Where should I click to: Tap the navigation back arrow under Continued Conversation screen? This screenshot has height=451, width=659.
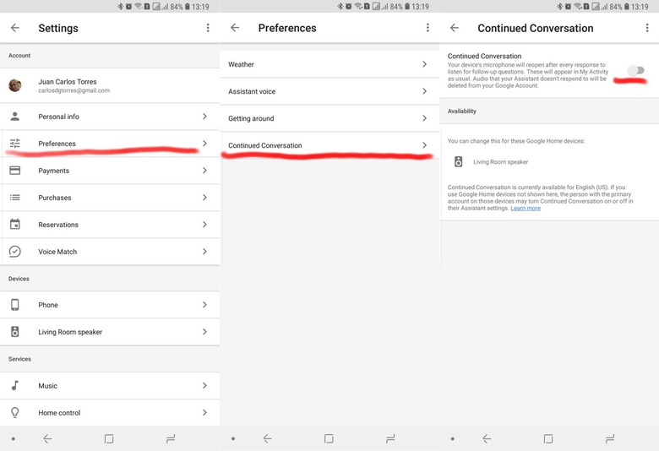(x=487, y=439)
